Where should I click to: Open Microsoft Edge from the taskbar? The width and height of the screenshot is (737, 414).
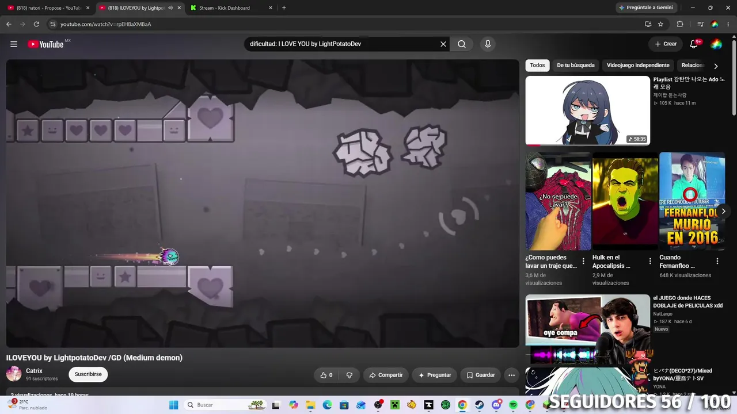point(327,405)
